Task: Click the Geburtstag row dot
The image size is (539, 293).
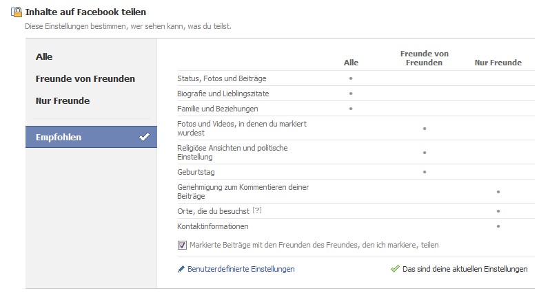Action: point(425,172)
